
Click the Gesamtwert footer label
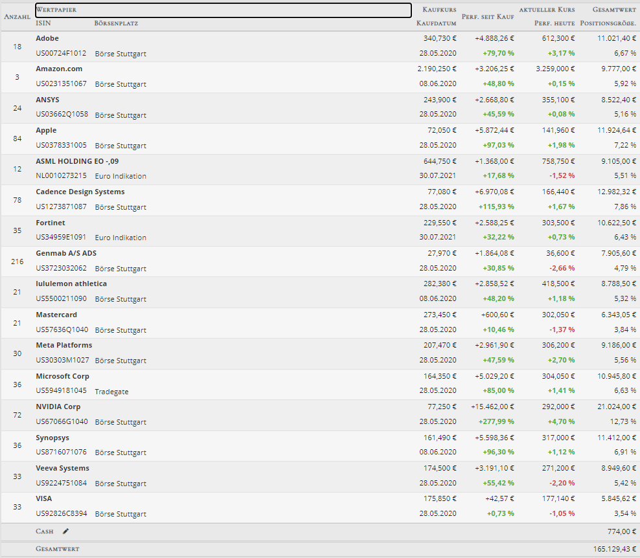58,549
